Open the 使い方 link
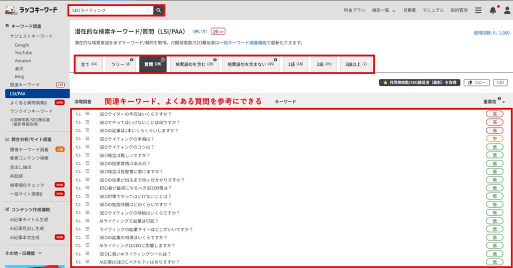 point(199,31)
